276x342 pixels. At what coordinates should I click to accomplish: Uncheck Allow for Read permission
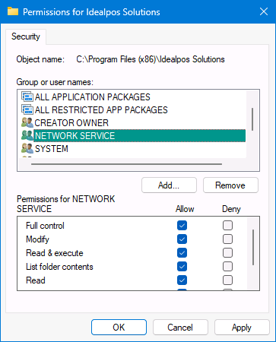tap(182, 280)
